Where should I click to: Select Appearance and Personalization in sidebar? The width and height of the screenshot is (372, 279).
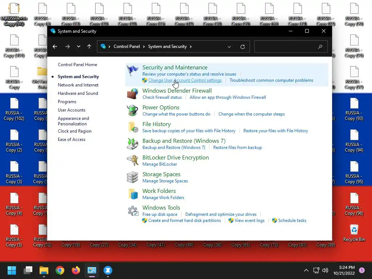pyautogui.click(x=73, y=121)
